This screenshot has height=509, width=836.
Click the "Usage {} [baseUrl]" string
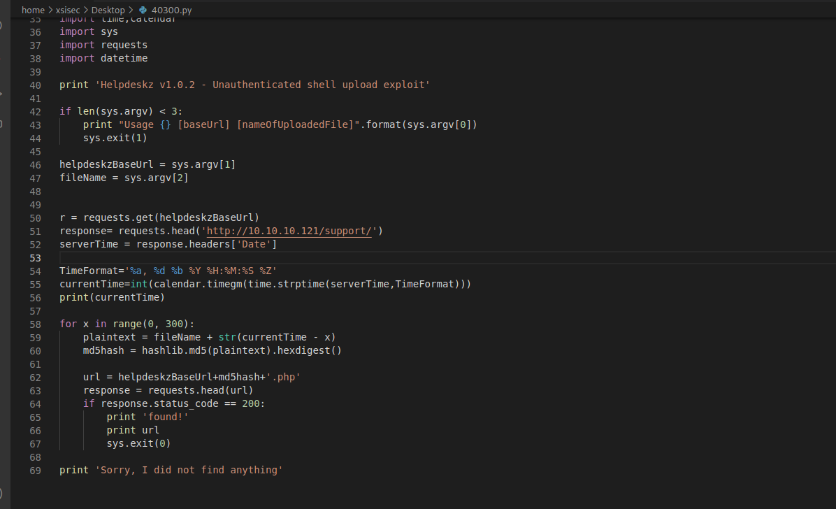click(239, 125)
